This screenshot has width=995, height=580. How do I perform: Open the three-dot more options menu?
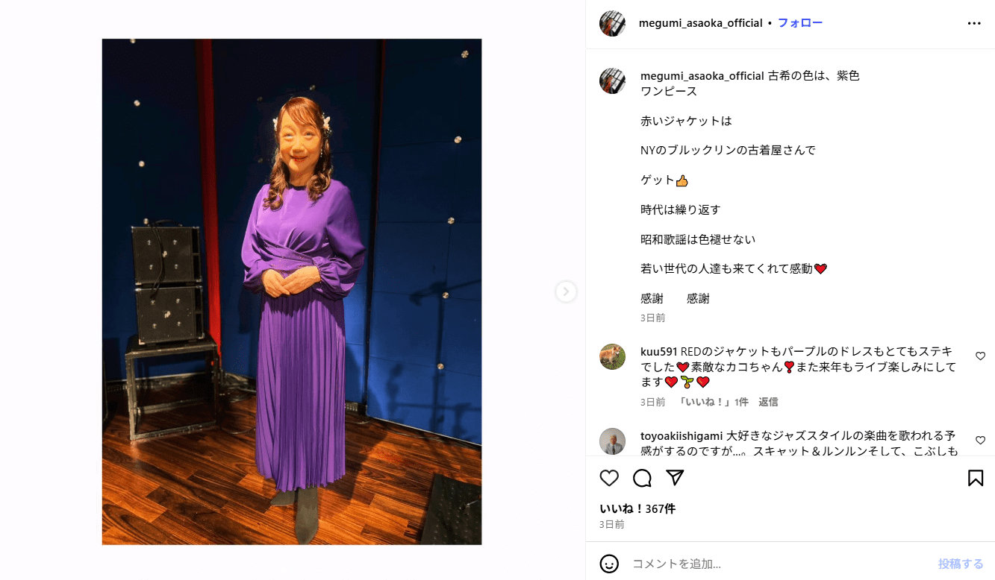(974, 23)
